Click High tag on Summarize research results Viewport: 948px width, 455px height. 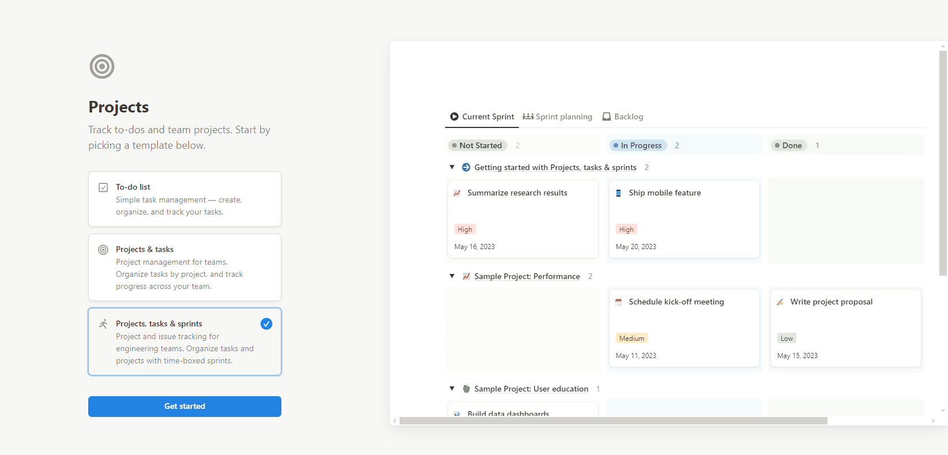[x=465, y=230]
